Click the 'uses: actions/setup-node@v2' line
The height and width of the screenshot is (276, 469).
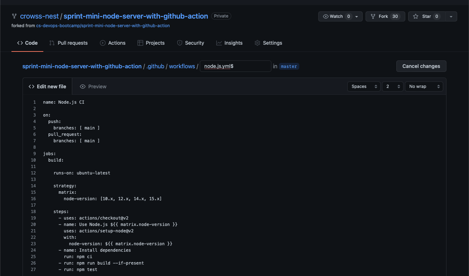98,231
